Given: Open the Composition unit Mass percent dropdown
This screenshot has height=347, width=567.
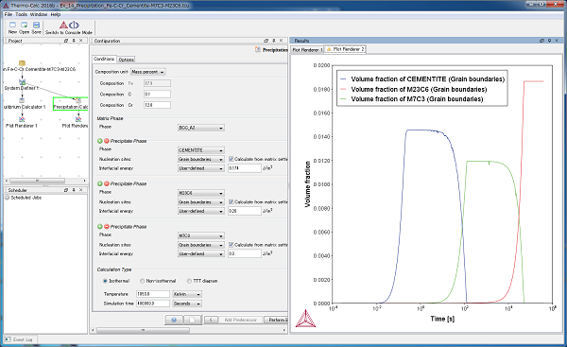Looking at the screenshot, I should click(148, 72).
